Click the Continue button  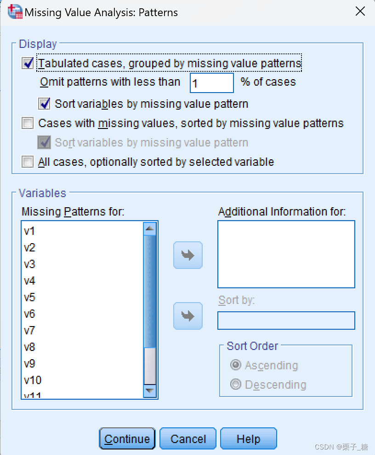127,438
